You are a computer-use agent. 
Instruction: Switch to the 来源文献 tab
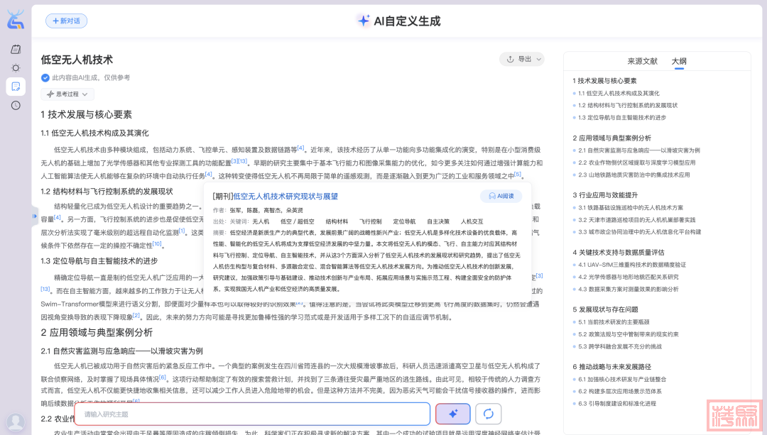point(642,61)
